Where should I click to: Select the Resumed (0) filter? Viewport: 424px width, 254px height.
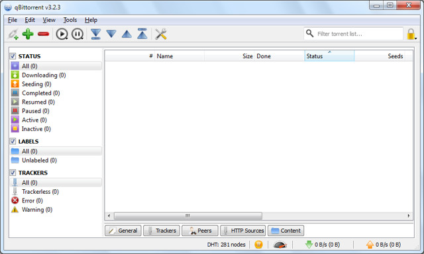pos(56,102)
